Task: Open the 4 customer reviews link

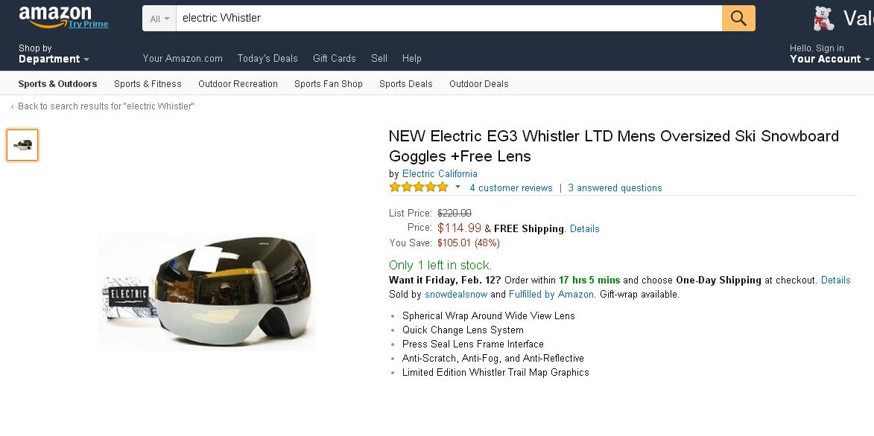Action: [x=511, y=188]
